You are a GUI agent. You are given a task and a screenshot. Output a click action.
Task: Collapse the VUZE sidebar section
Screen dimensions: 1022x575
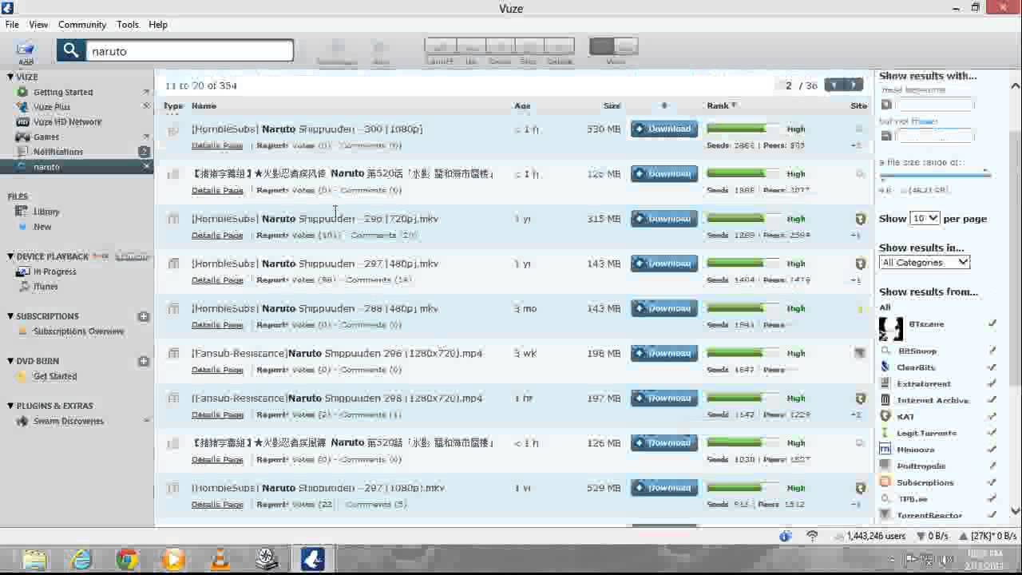click(x=10, y=77)
